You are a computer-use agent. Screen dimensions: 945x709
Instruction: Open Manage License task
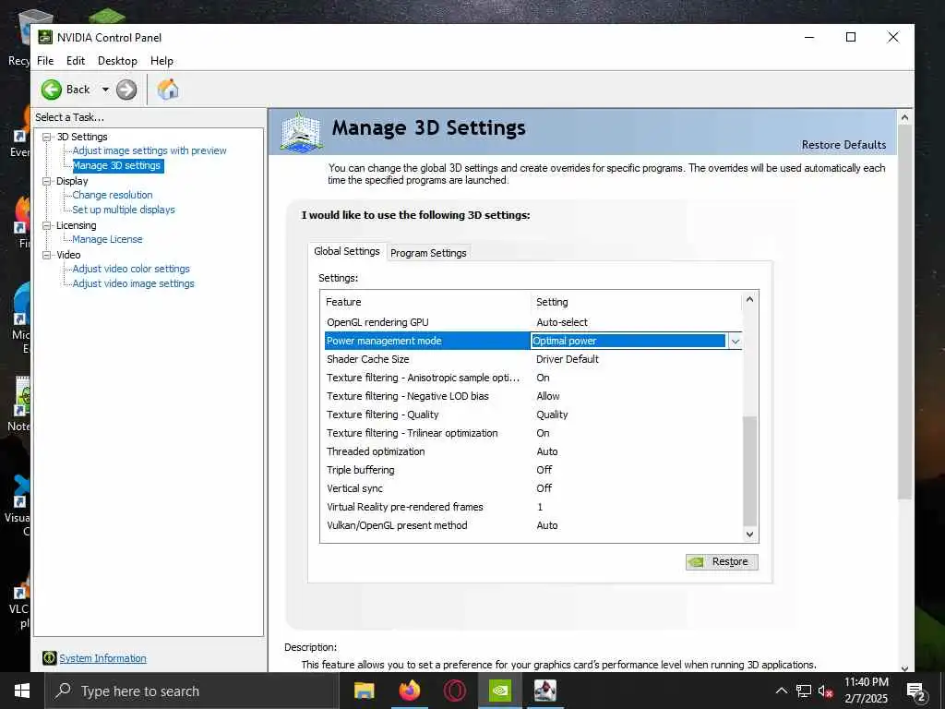point(107,239)
